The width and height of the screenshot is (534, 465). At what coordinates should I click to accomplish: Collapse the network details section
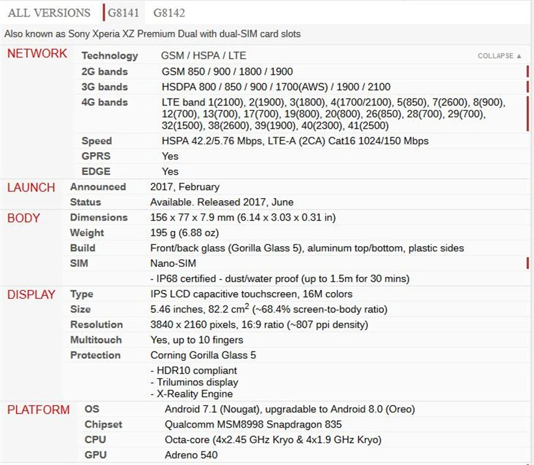[499, 56]
